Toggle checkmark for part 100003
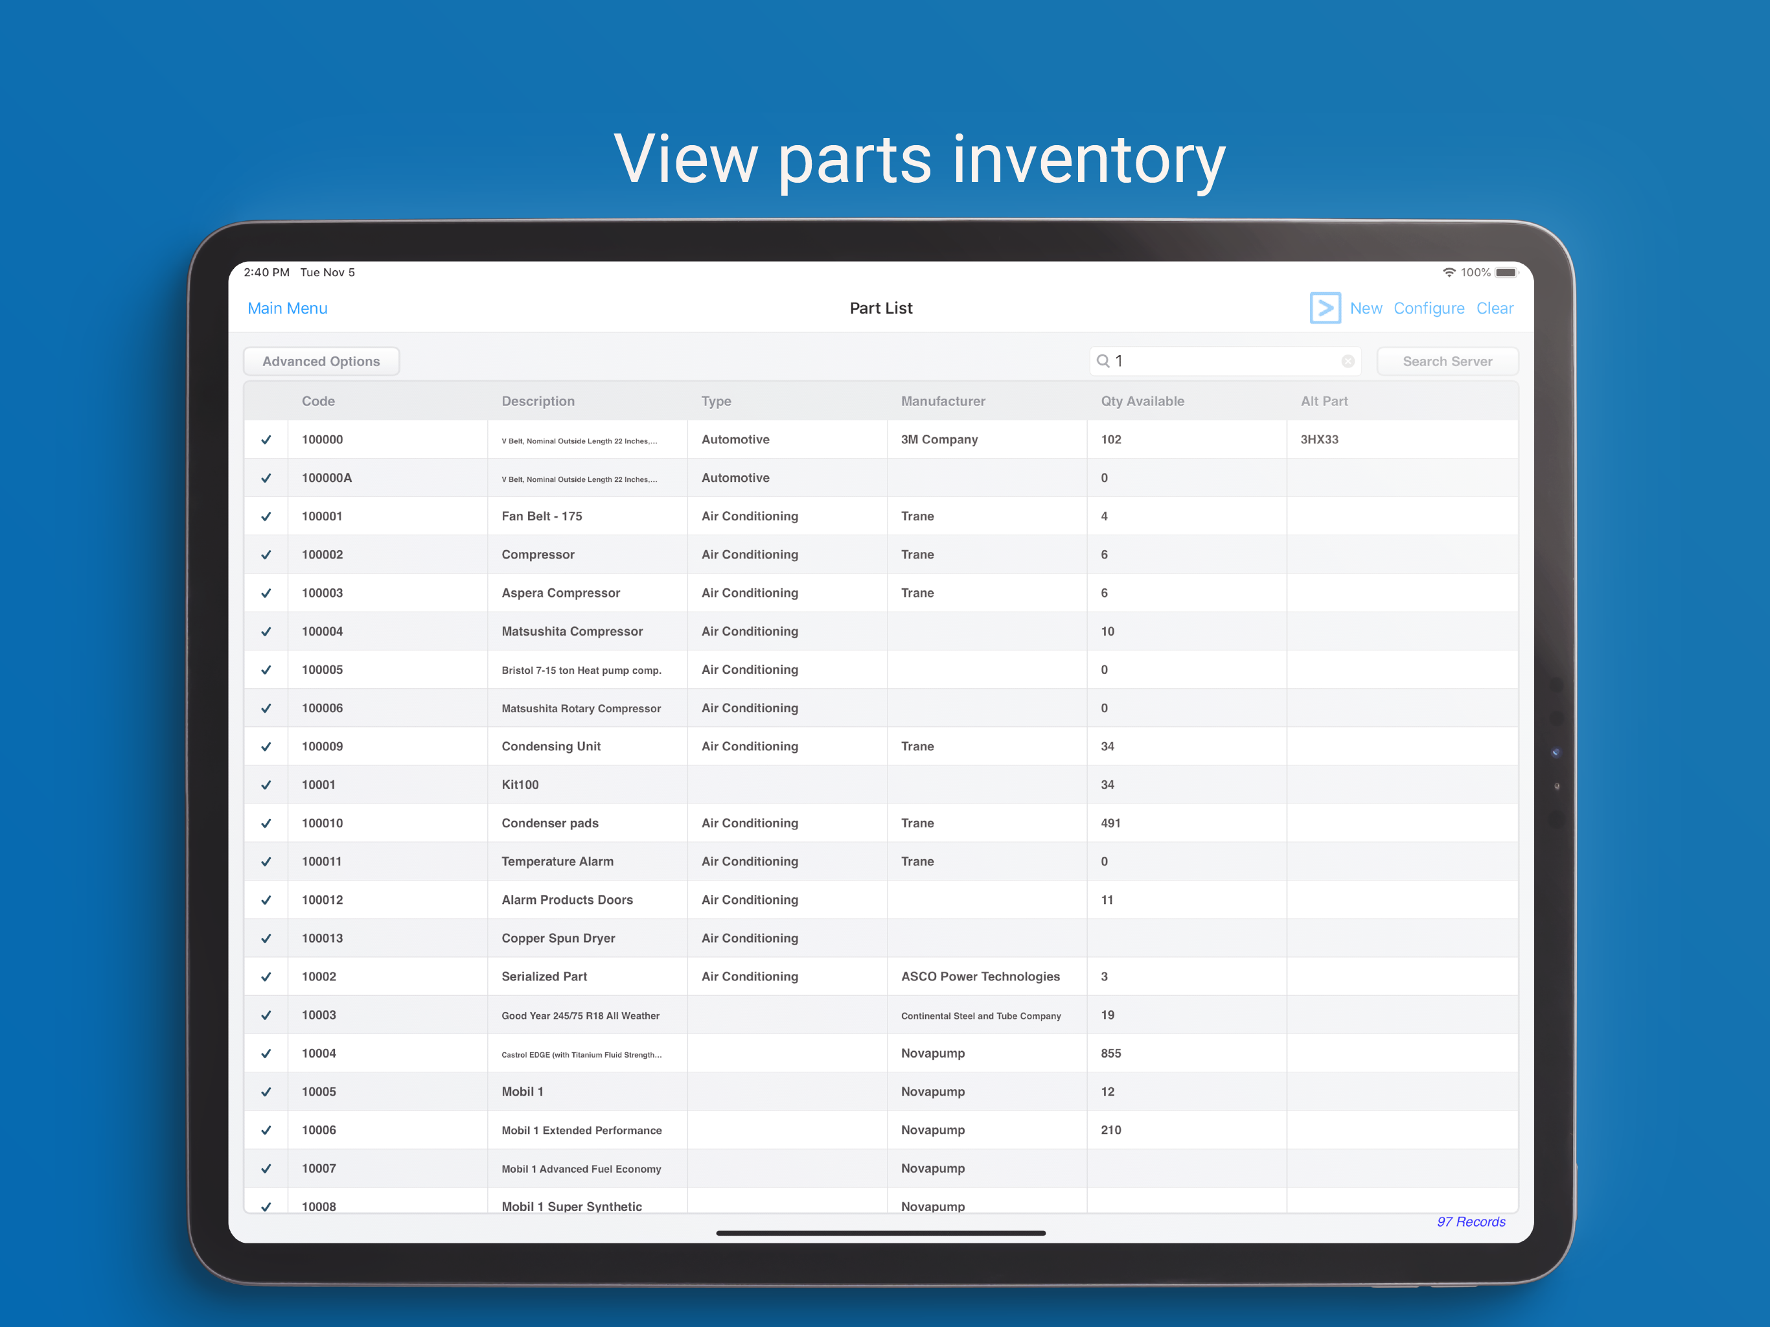Screen dimensions: 1770x1327 pos(266,593)
